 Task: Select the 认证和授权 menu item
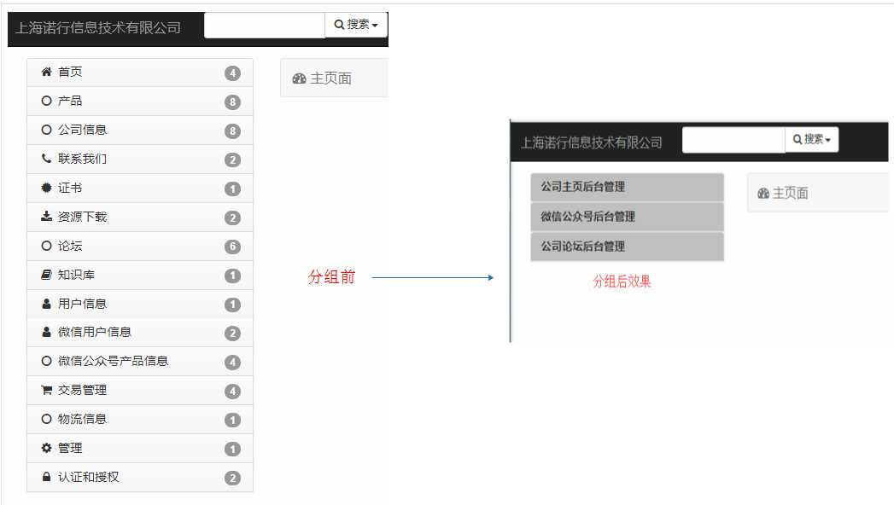140,477
